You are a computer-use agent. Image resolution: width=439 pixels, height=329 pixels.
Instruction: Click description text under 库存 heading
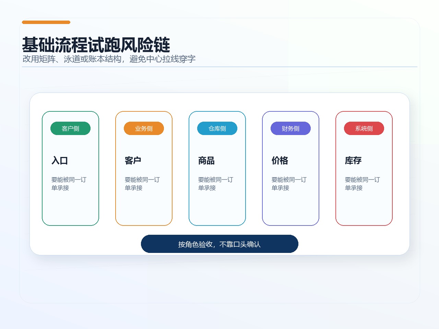363,184
